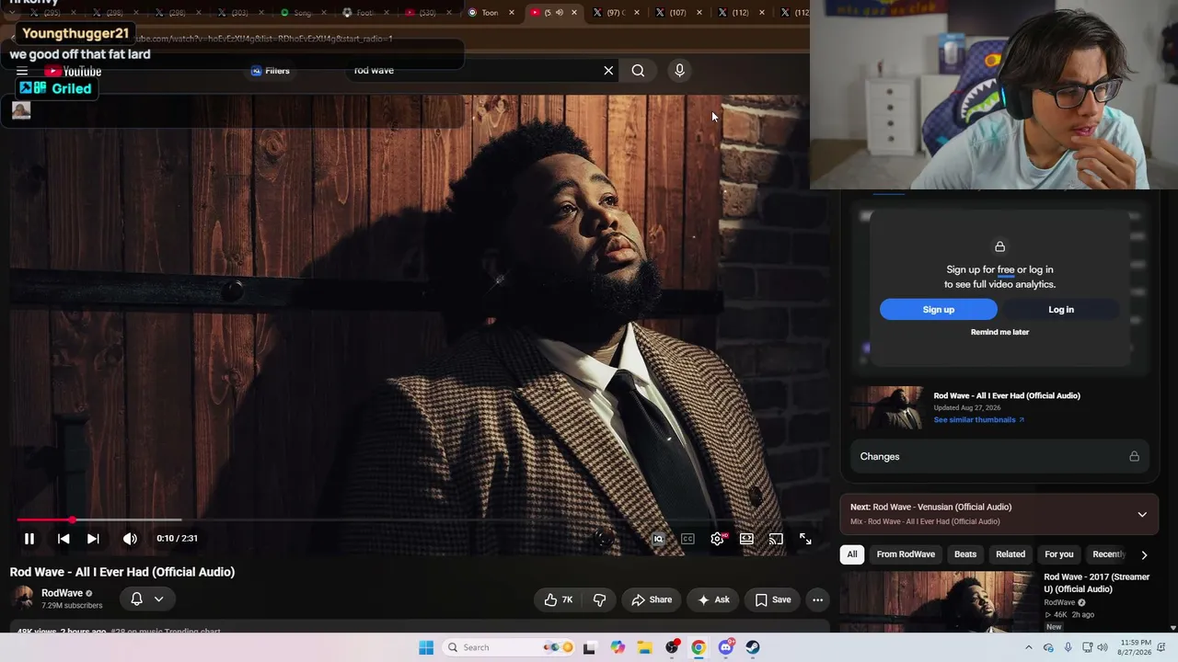The height and width of the screenshot is (662, 1178).
Task: Dislike this video
Action: [599, 599]
